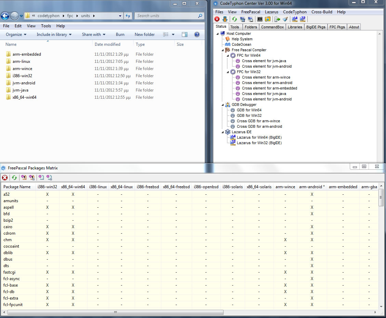Select Cross GDB for arm-wince tree item
Viewport: 386px width, 318px height.
coord(258,121)
